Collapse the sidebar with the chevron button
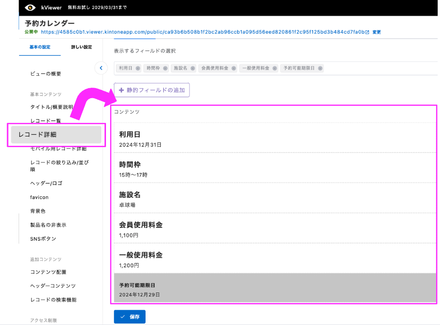The height and width of the screenshot is (325, 440). tap(101, 68)
